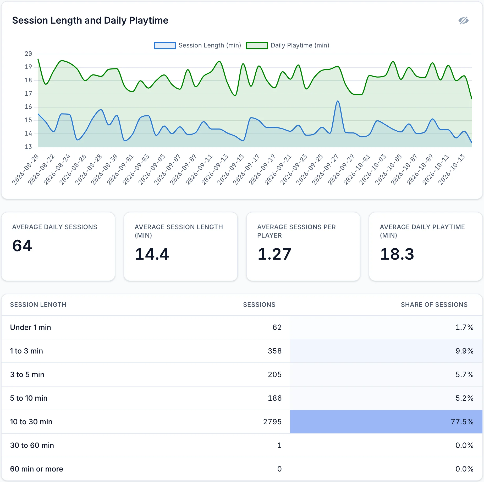Click the 1.7% share cell
Image resolution: width=484 pixels, height=482 pixels.
[386, 327]
